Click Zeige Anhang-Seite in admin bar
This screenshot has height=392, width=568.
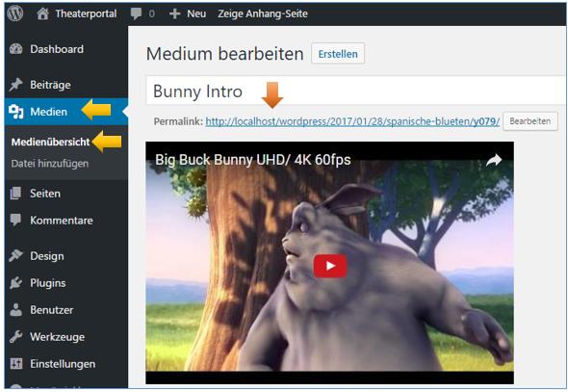(x=263, y=13)
